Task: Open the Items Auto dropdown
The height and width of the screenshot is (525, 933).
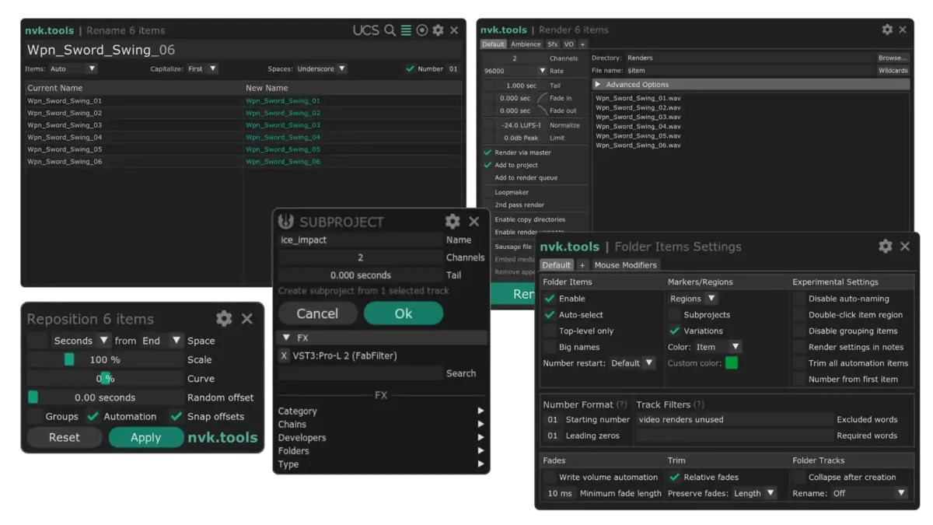Action: pos(72,68)
